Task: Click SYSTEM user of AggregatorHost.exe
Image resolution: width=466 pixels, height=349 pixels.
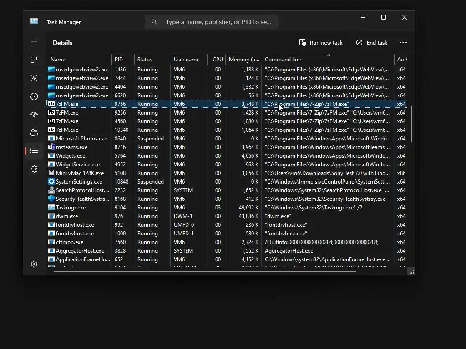Action: [x=183, y=250]
